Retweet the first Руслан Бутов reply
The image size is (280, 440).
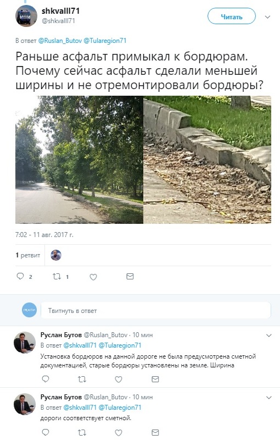click(x=82, y=379)
